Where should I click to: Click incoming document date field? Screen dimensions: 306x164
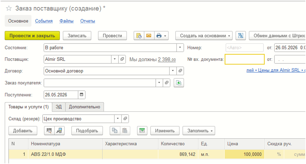click(290, 59)
